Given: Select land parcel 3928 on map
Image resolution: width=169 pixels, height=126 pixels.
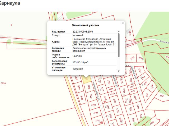Looking at the screenshot, I should coord(3,83).
